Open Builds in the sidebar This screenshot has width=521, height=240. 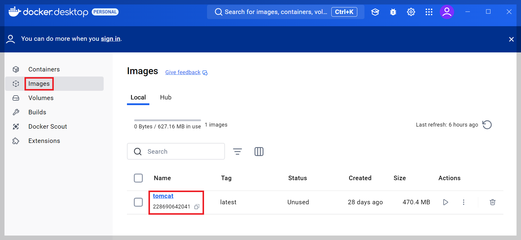tap(54, 112)
